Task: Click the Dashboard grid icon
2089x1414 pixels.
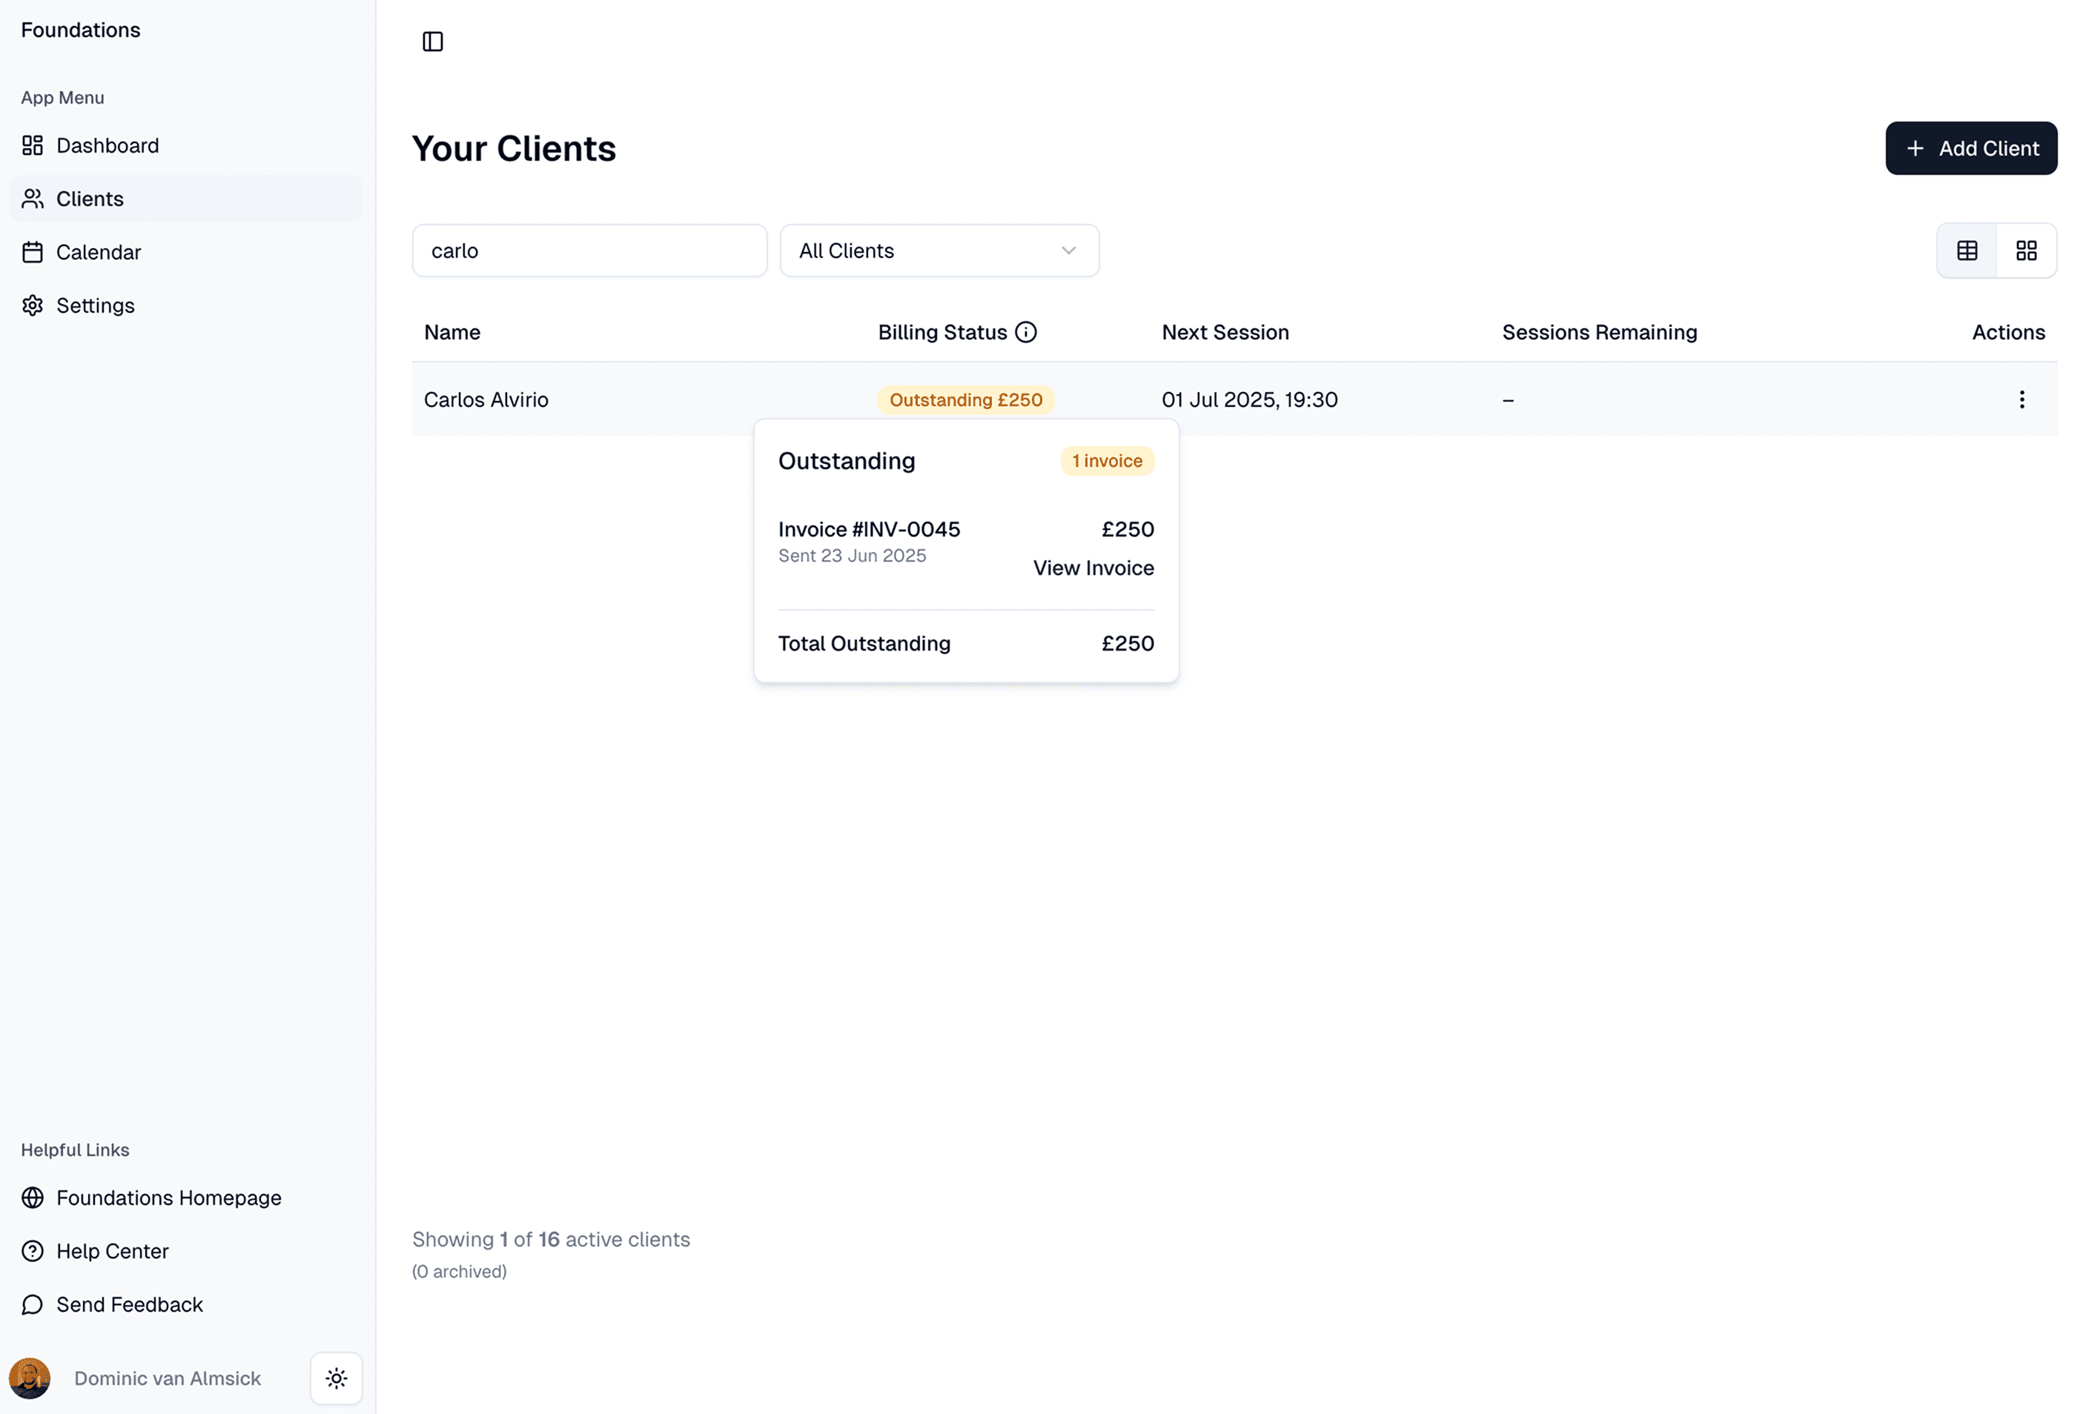Action: 33,145
